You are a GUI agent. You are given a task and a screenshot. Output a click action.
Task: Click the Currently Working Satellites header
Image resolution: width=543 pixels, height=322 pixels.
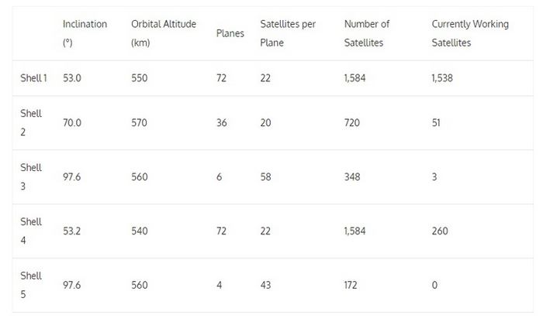[x=470, y=33]
